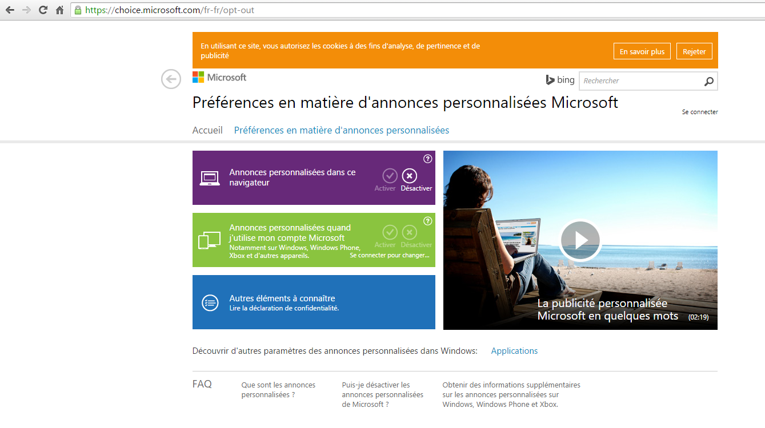Click Annonces personnalisées dans ce navigateur text
This screenshot has height=428, width=765.
pyautogui.click(x=292, y=177)
